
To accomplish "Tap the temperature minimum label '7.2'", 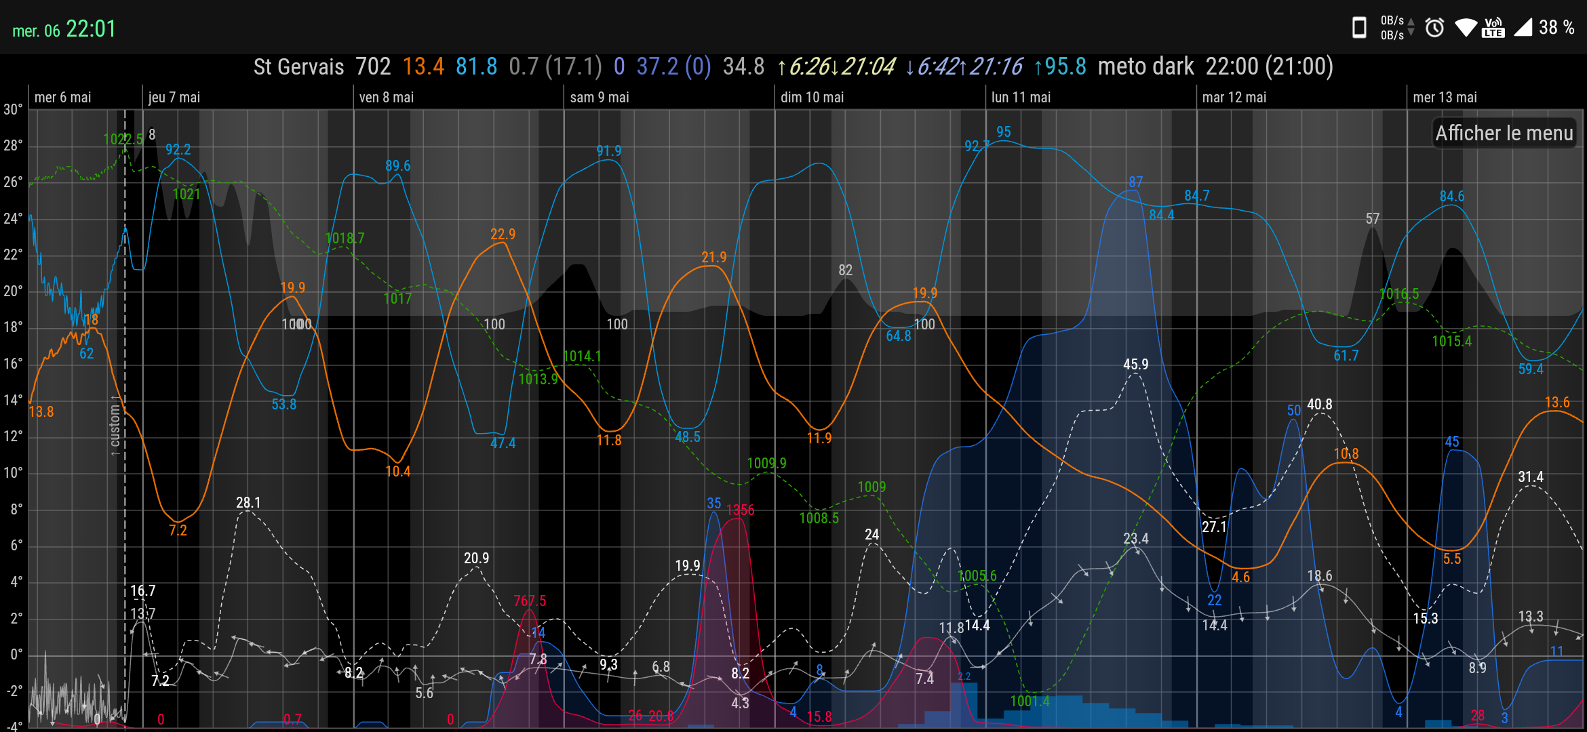I will tap(178, 530).
